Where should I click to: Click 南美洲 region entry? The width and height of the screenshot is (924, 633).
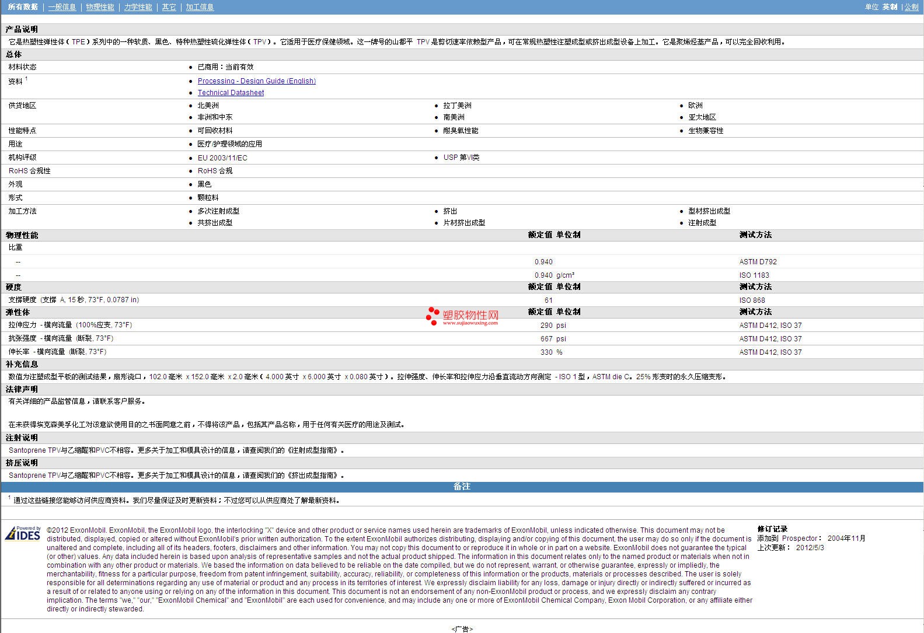coord(454,117)
